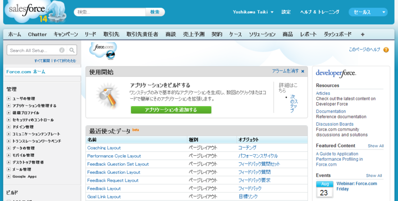Expand アプリケーションを管理する tree node
The height and width of the screenshot is (201, 398).
click(8, 106)
